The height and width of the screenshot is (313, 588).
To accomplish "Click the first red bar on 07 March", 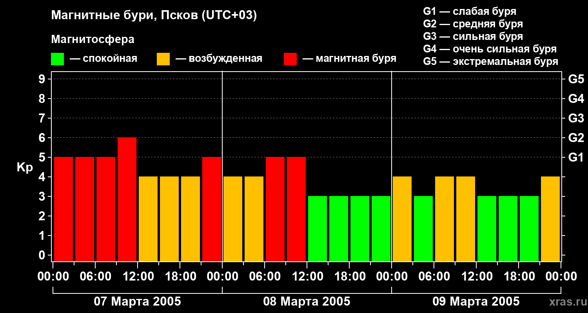I will coord(64,209).
